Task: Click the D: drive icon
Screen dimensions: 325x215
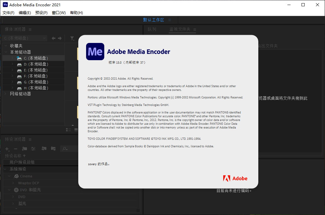Action: pyautogui.click(x=19, y=65)
